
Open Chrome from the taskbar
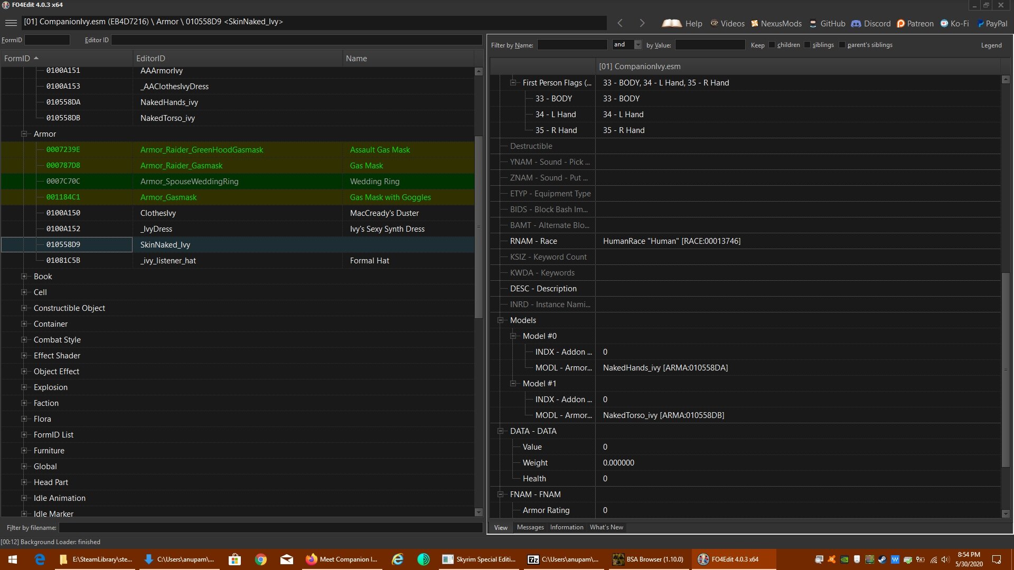(x=260, y=559)
